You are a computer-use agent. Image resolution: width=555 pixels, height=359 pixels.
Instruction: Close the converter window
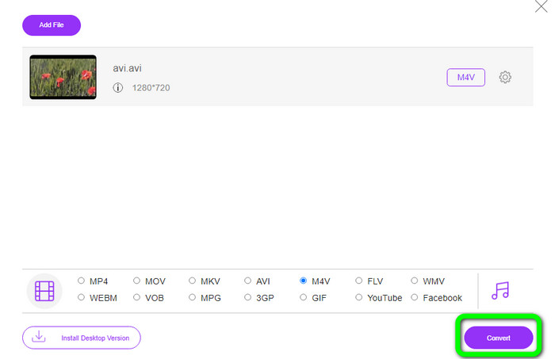542,7
